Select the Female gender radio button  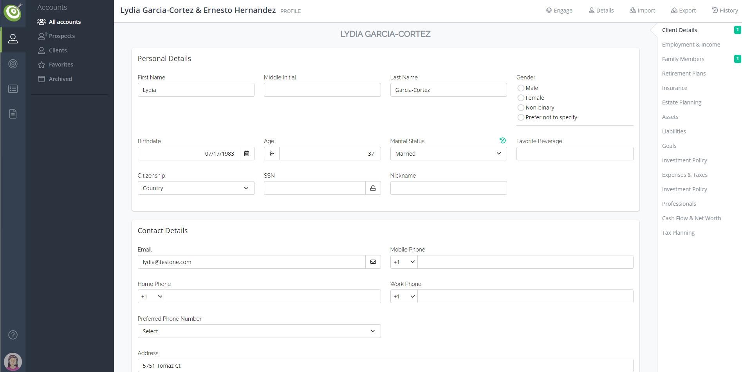point(521,97)
